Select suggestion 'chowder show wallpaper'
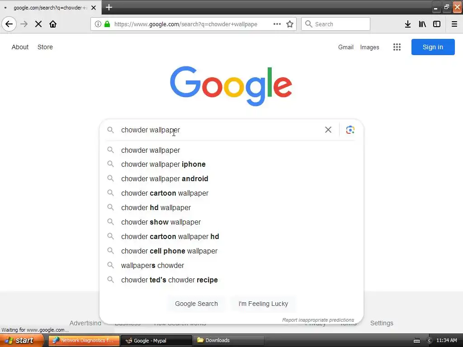 click(231, 222)
